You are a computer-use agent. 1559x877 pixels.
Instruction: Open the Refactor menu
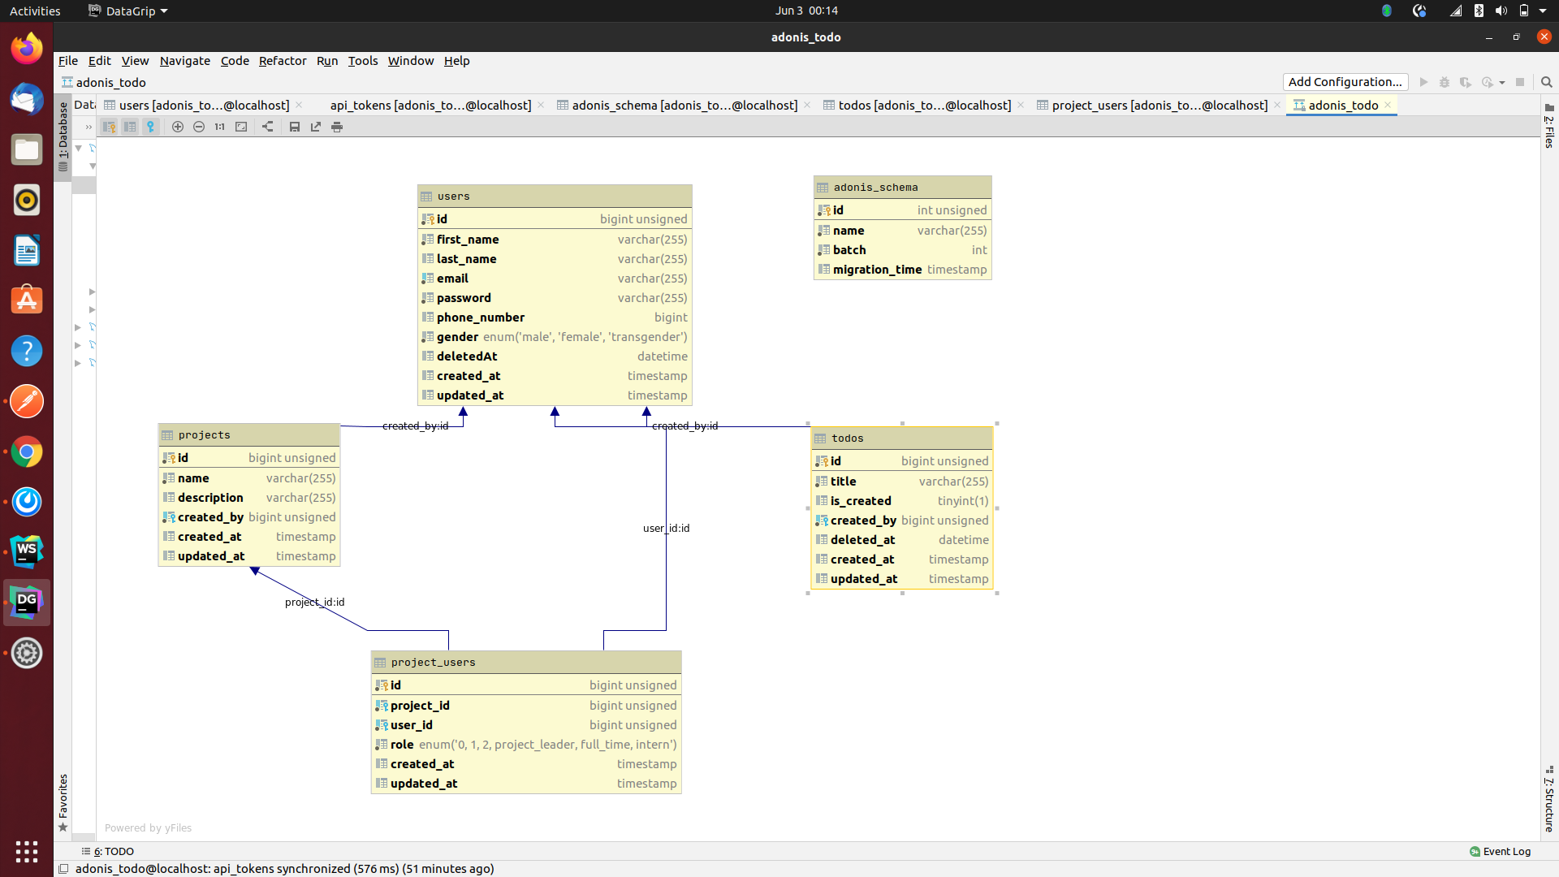click(x=283, y=61)
